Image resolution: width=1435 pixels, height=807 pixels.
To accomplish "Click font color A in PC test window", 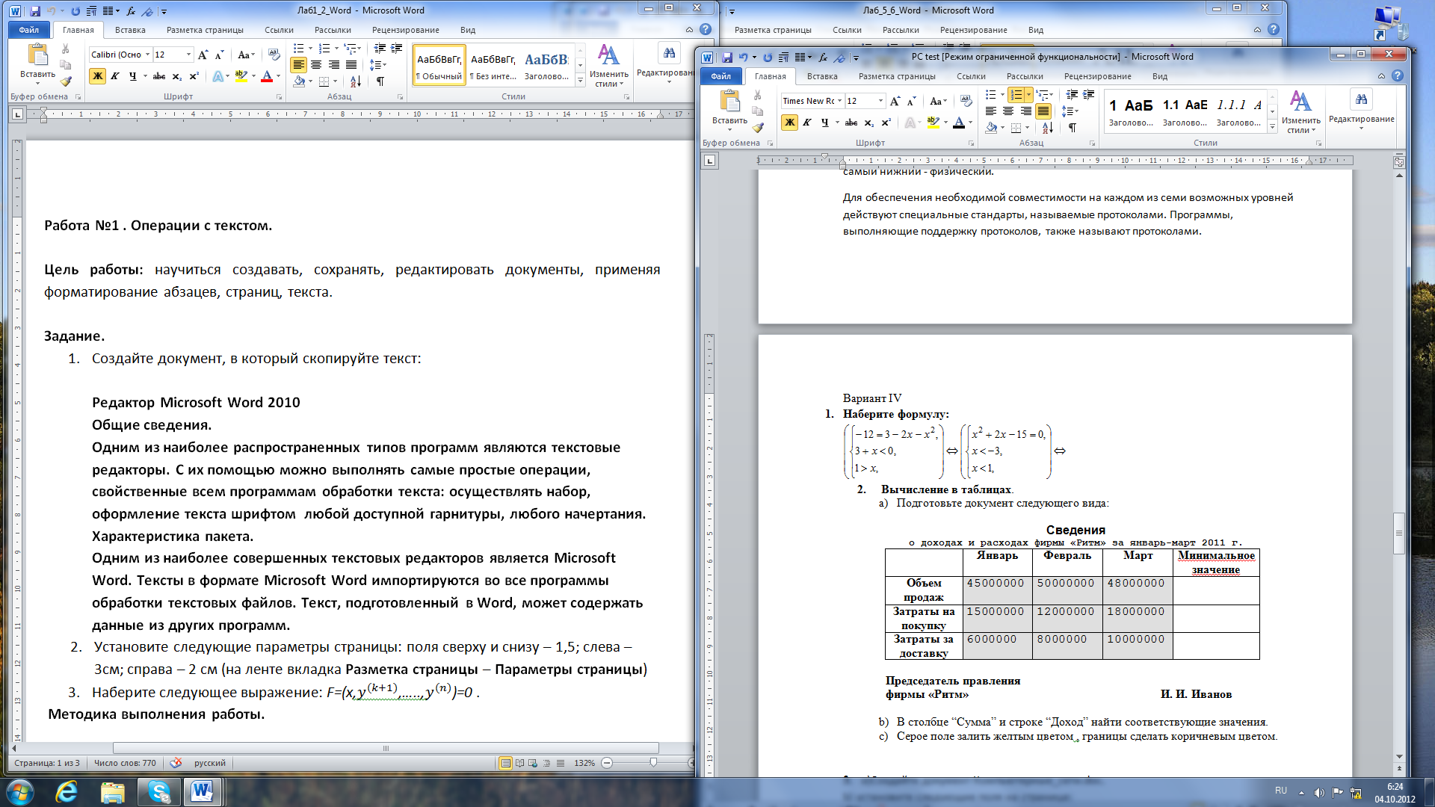I will [x=959, y=123].
